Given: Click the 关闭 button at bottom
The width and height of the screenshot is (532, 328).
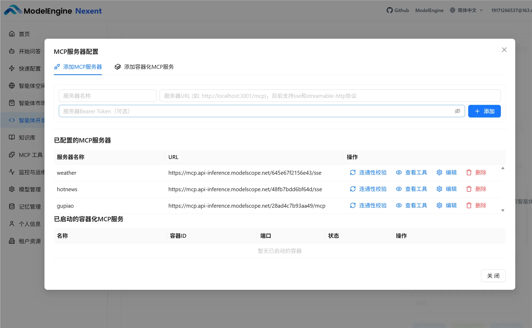Looking at the screenshot, I should pyautogui.click(x=493, y=276).
